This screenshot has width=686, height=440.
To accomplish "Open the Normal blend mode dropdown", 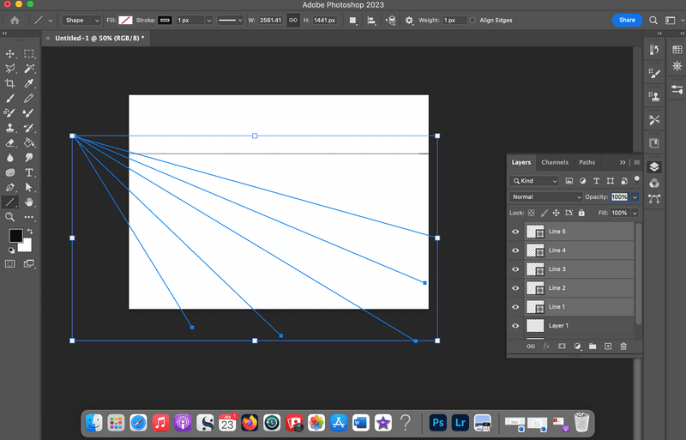I will [x=546, y=197].
